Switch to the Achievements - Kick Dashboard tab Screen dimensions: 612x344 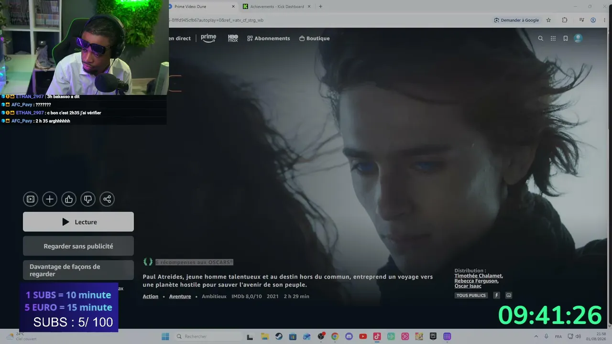[276, 7]
